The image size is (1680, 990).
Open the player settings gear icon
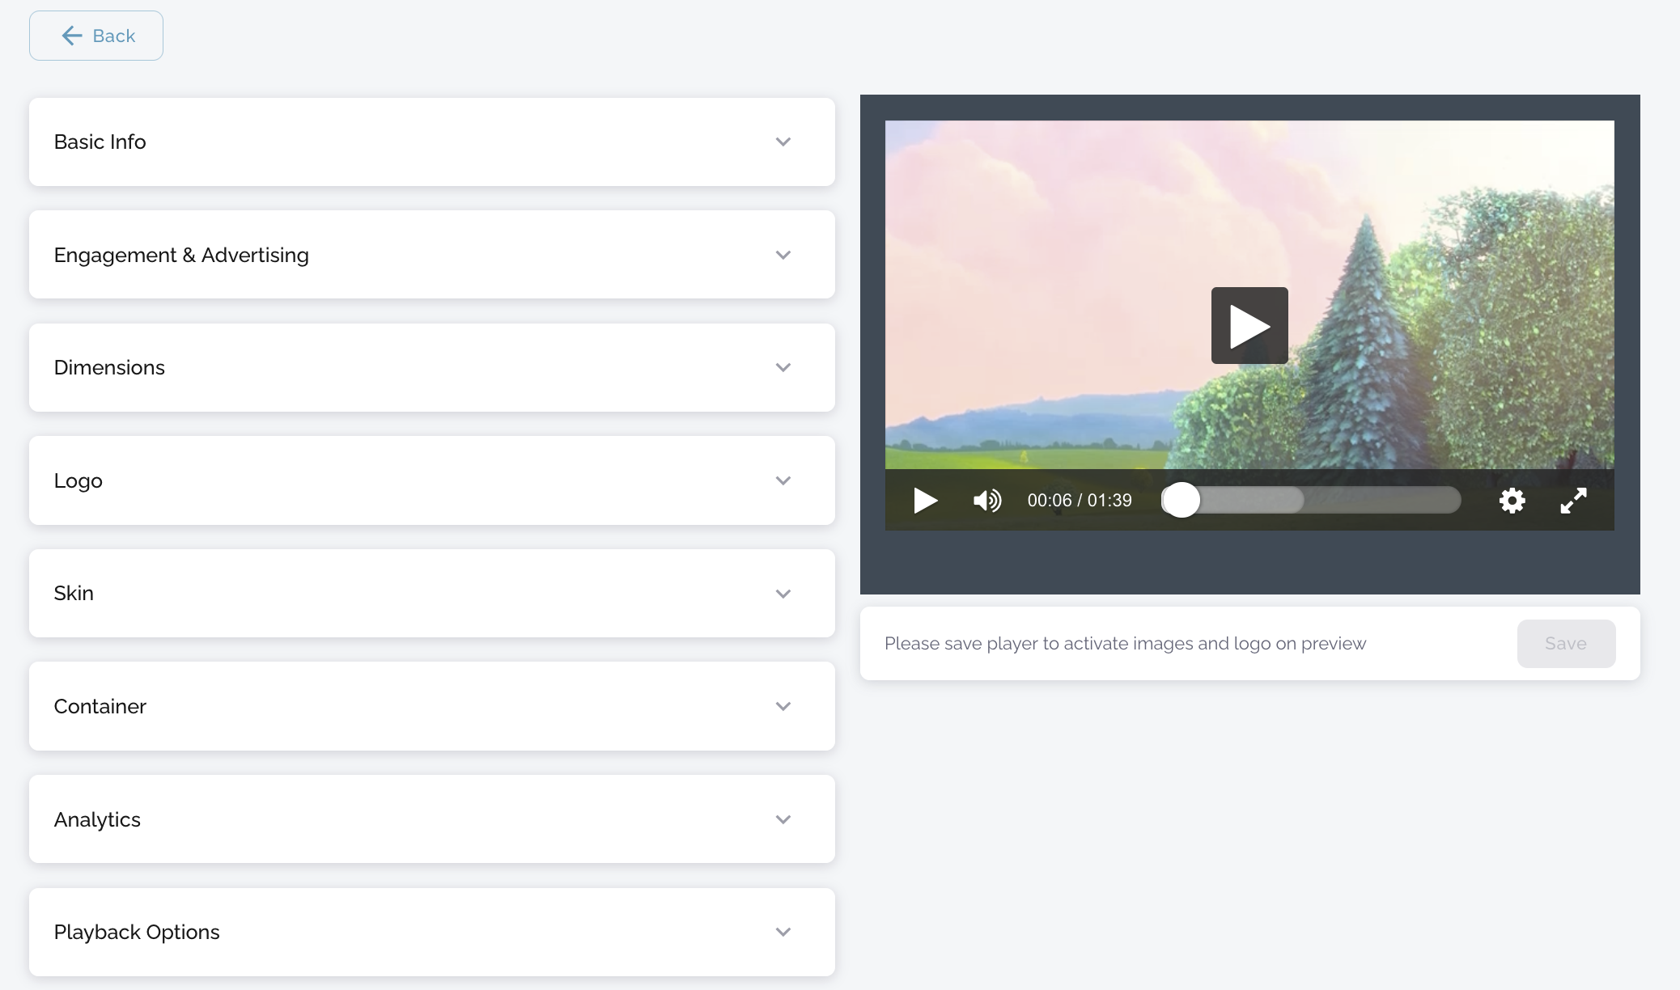click(x=1512, y=501)
